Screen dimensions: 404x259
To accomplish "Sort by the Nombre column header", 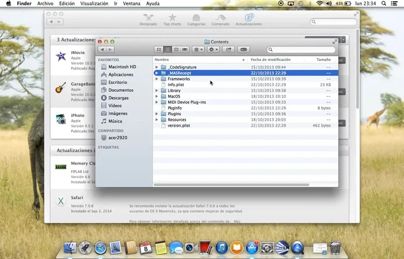I will click(x=200, y=60).
